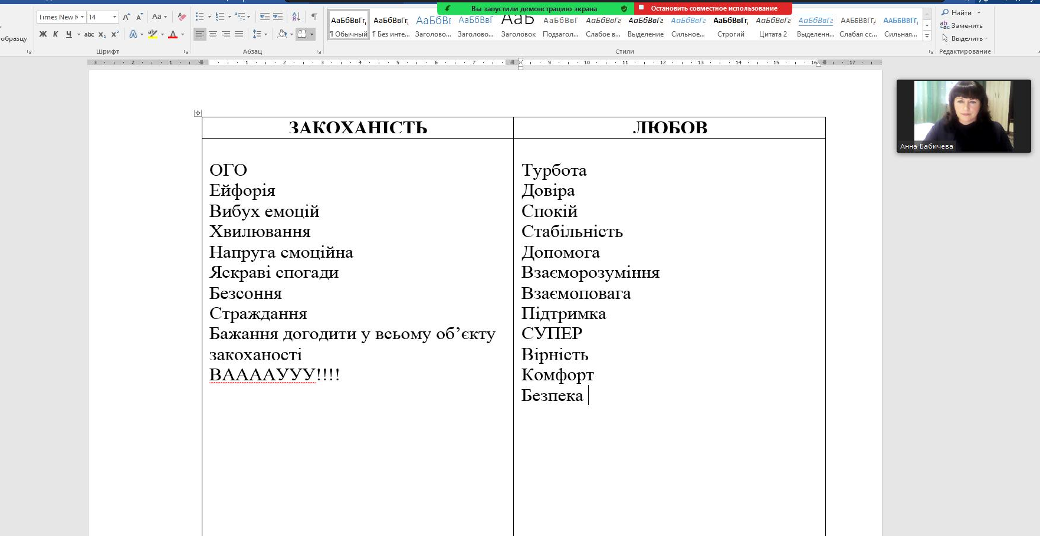Click the misspelled word 'ВААААУУУ'
Screen dimensions: 1040x536
click(263, 375)
